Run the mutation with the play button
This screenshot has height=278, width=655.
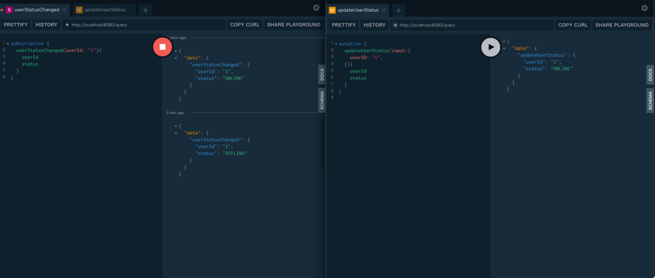(x=491, y=47)
